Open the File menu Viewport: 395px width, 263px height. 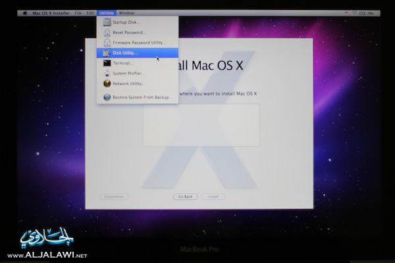click(78, 13)
